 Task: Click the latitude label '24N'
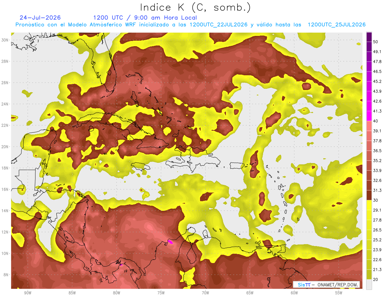point(5,104)
